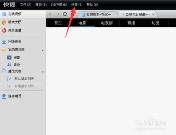The height and width of the screenshot is (135, 176).
Task: Click the 快播 logo
Action: [x=9, y=5]
